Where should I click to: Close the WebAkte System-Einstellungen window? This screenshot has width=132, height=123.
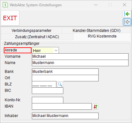pyautogui.click(x=124, y=5)
